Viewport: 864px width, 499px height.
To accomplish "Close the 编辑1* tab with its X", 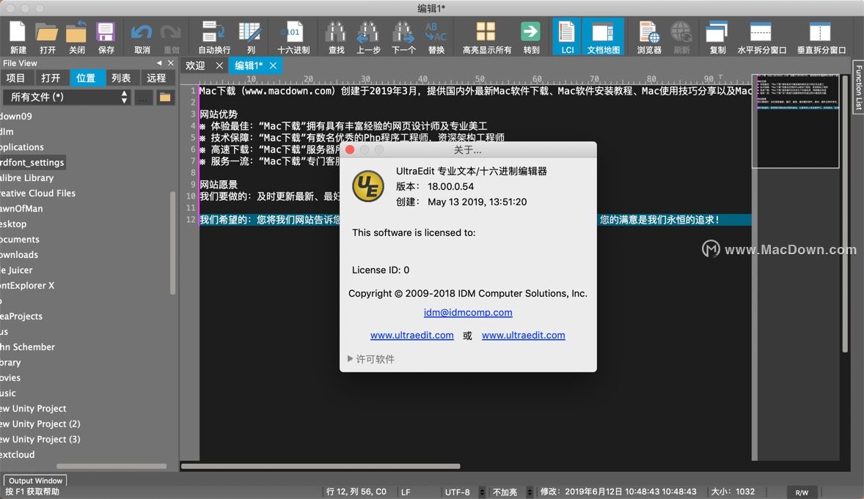I will (x=273, y=65).
